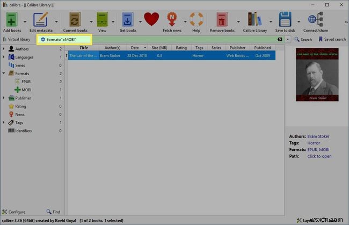The width and height of the screenshot is (349, 225).
Task: Expand the Authors category
Action: (x=3, y=48)
